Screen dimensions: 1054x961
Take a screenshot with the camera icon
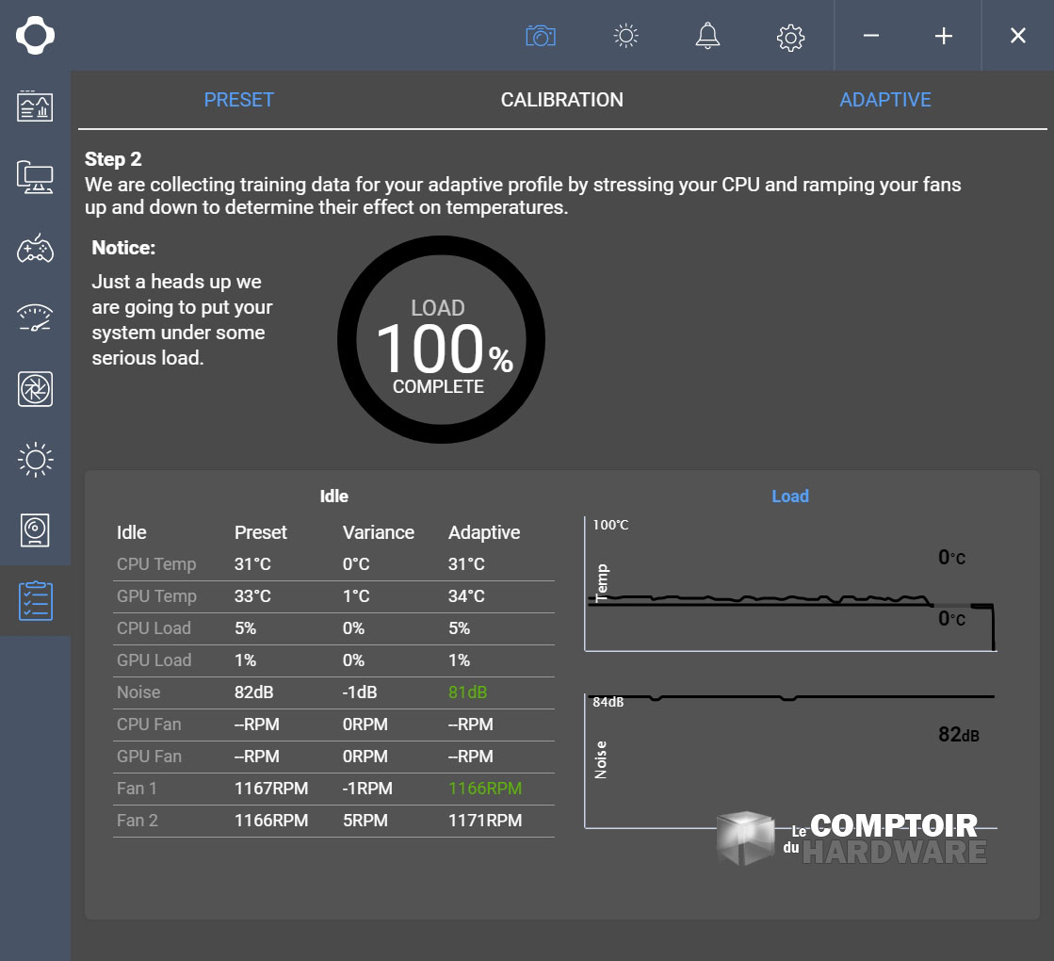pos(541,36)
